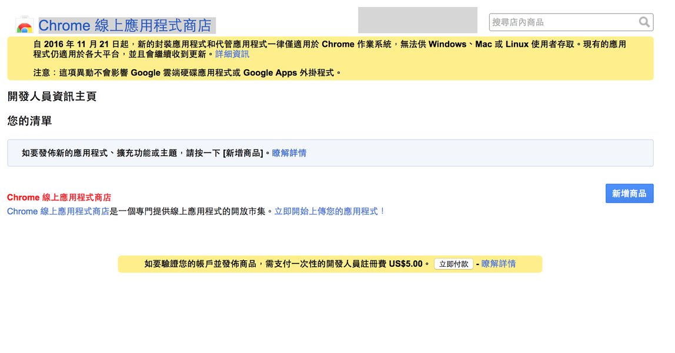
Task: Open 瞭解詳情 link beside the [新增商品] instructions
Action: 289,153
